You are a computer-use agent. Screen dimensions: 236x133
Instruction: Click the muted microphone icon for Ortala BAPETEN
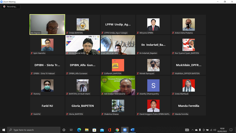coord(67,33)
